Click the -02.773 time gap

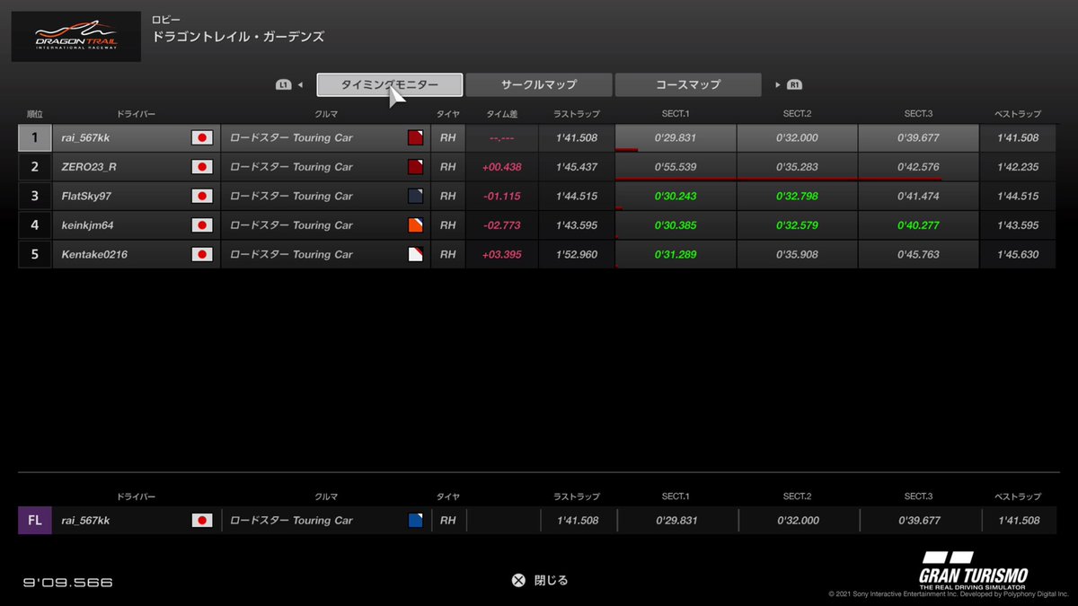502,225
